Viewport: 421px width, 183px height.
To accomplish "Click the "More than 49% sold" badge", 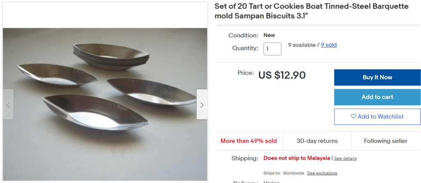I will coord(248,141).
